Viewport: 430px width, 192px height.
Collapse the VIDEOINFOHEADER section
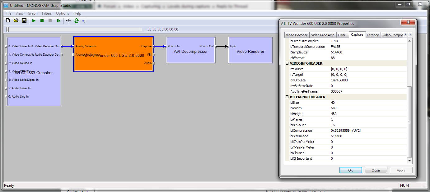coord(287,63)
